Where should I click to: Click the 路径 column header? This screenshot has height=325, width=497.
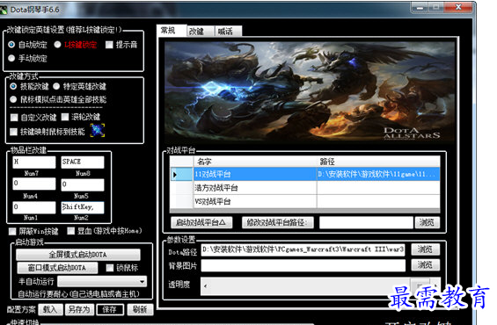pos(378,162)
